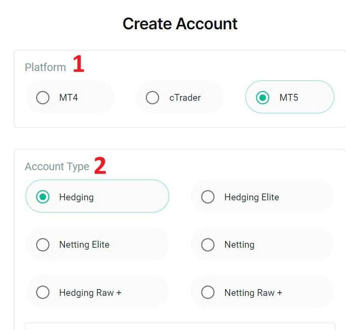Click the cTrader option label text
The width and height of the screenshot is (346, 330).
[x=186, y=97]
